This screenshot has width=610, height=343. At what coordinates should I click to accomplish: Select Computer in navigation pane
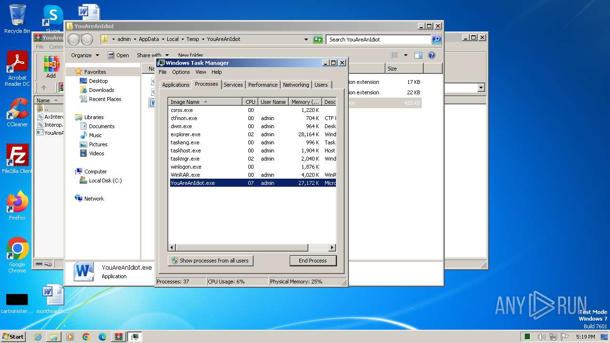tap(95, 171)
